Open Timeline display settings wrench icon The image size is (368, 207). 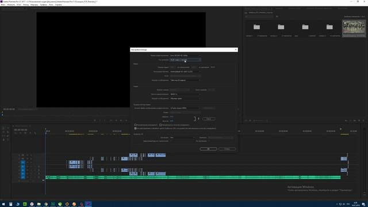(x=35, y=133)
